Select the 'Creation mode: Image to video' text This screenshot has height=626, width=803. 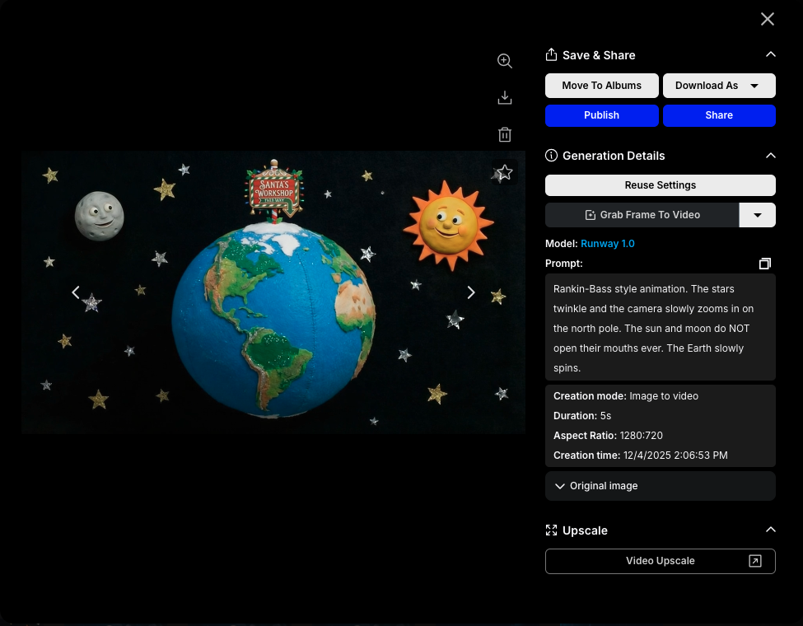point(626,396)
